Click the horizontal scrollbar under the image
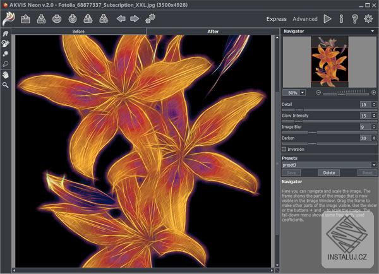The width and height of the screenshot is (379, 274). click(x=143, y=270)
